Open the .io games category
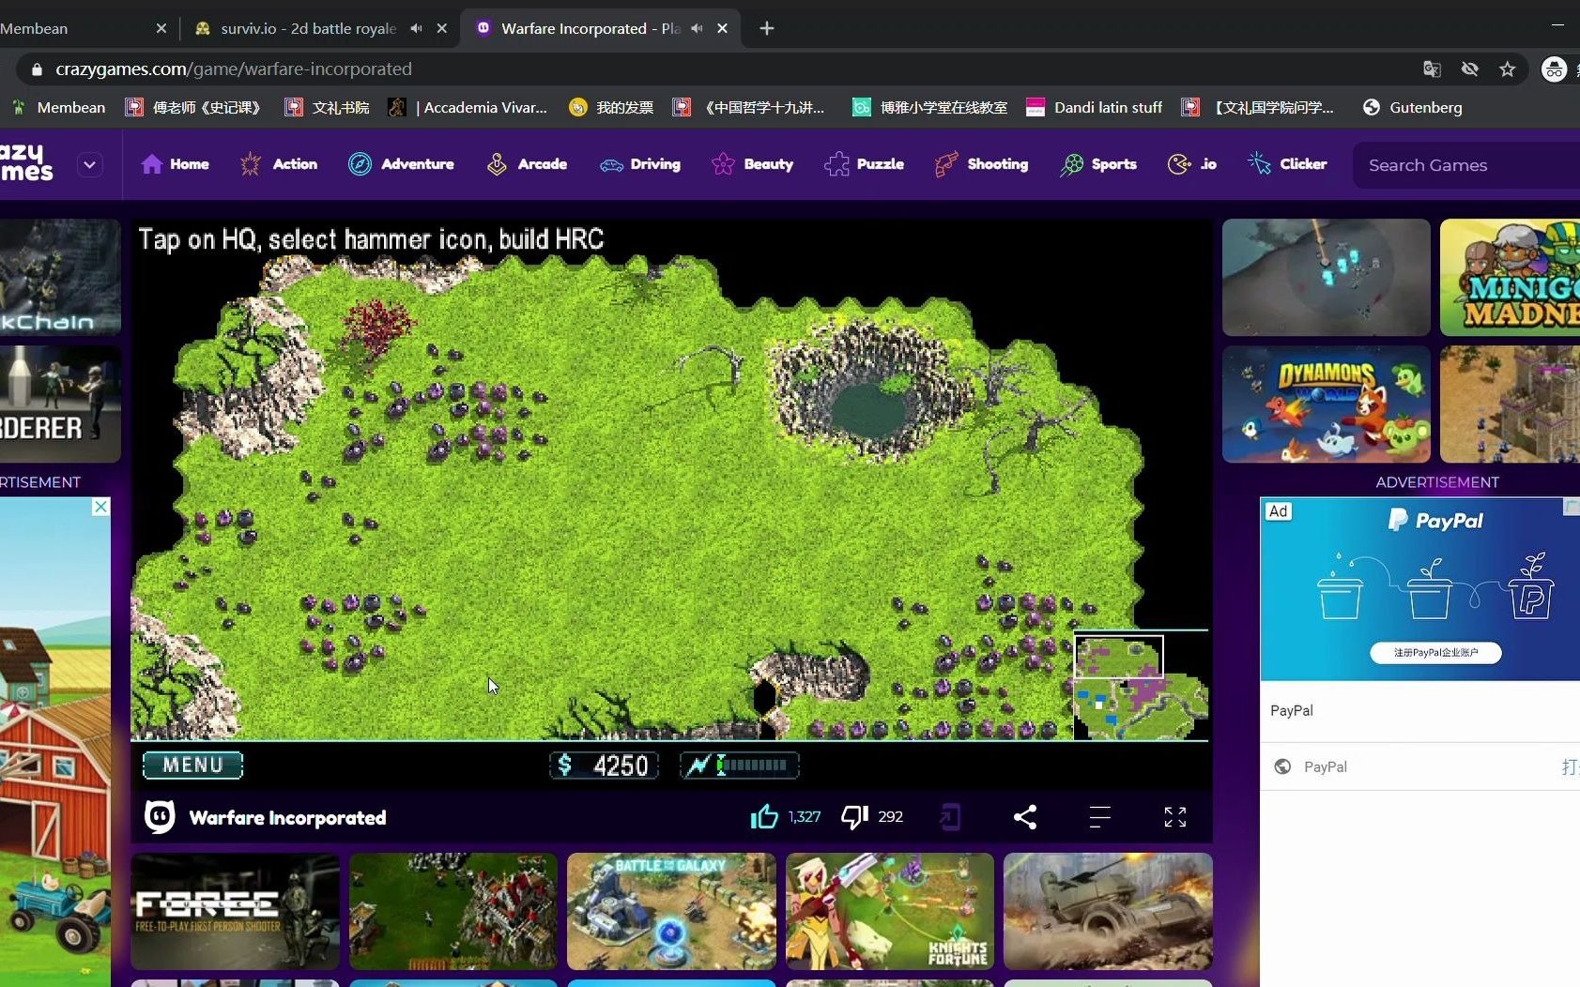The image size is (1580, 987). (x=1191, y=164)
